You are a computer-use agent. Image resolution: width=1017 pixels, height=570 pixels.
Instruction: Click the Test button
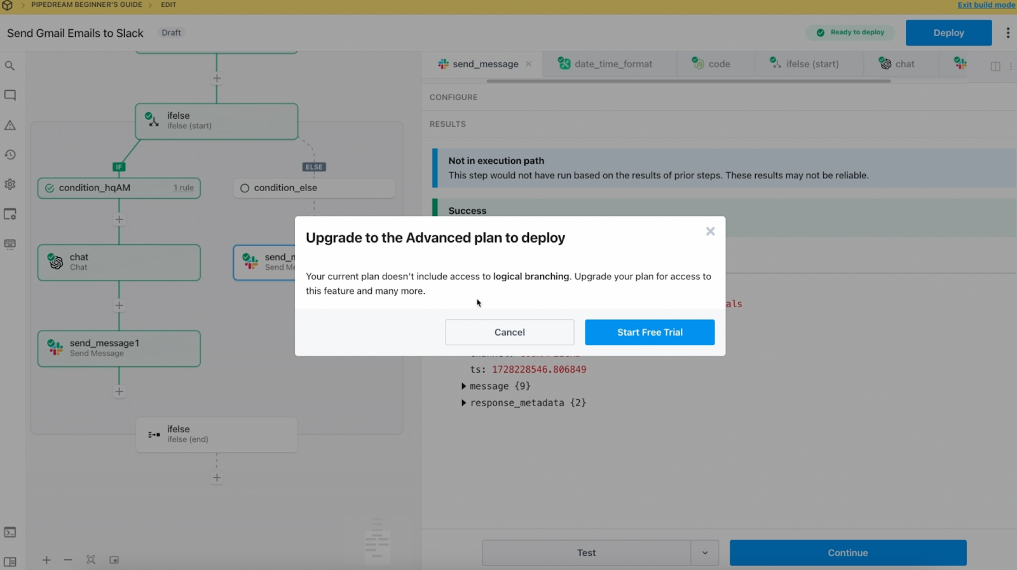click(x=586, y=553)
